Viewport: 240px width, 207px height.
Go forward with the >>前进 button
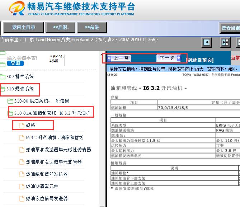[92, 28]
